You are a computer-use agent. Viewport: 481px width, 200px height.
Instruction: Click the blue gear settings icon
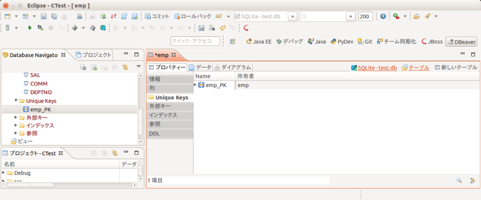pos(383,16)
